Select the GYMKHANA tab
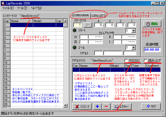 (80, 15)
